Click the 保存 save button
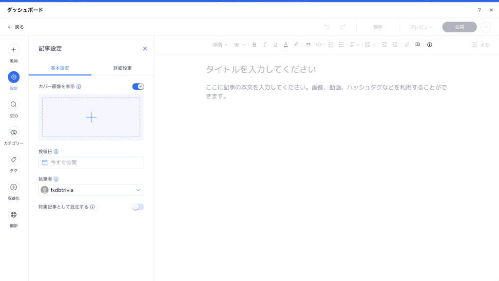499x281 pixels. click(378, 27)
